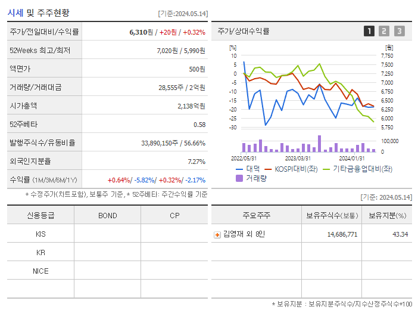Click the 2022/05/31 date label on chart
Screen dimensions: 418x313
(244, 159)
